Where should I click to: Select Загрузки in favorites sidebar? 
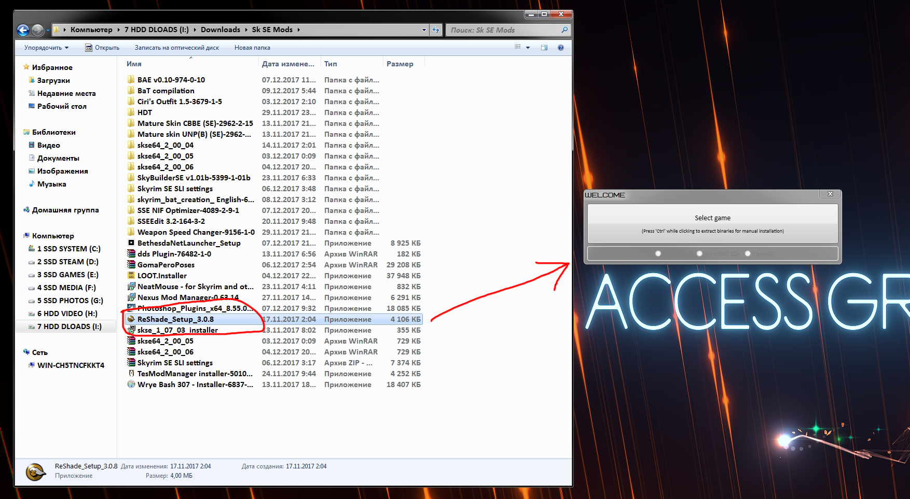click(x=53, y=80)
